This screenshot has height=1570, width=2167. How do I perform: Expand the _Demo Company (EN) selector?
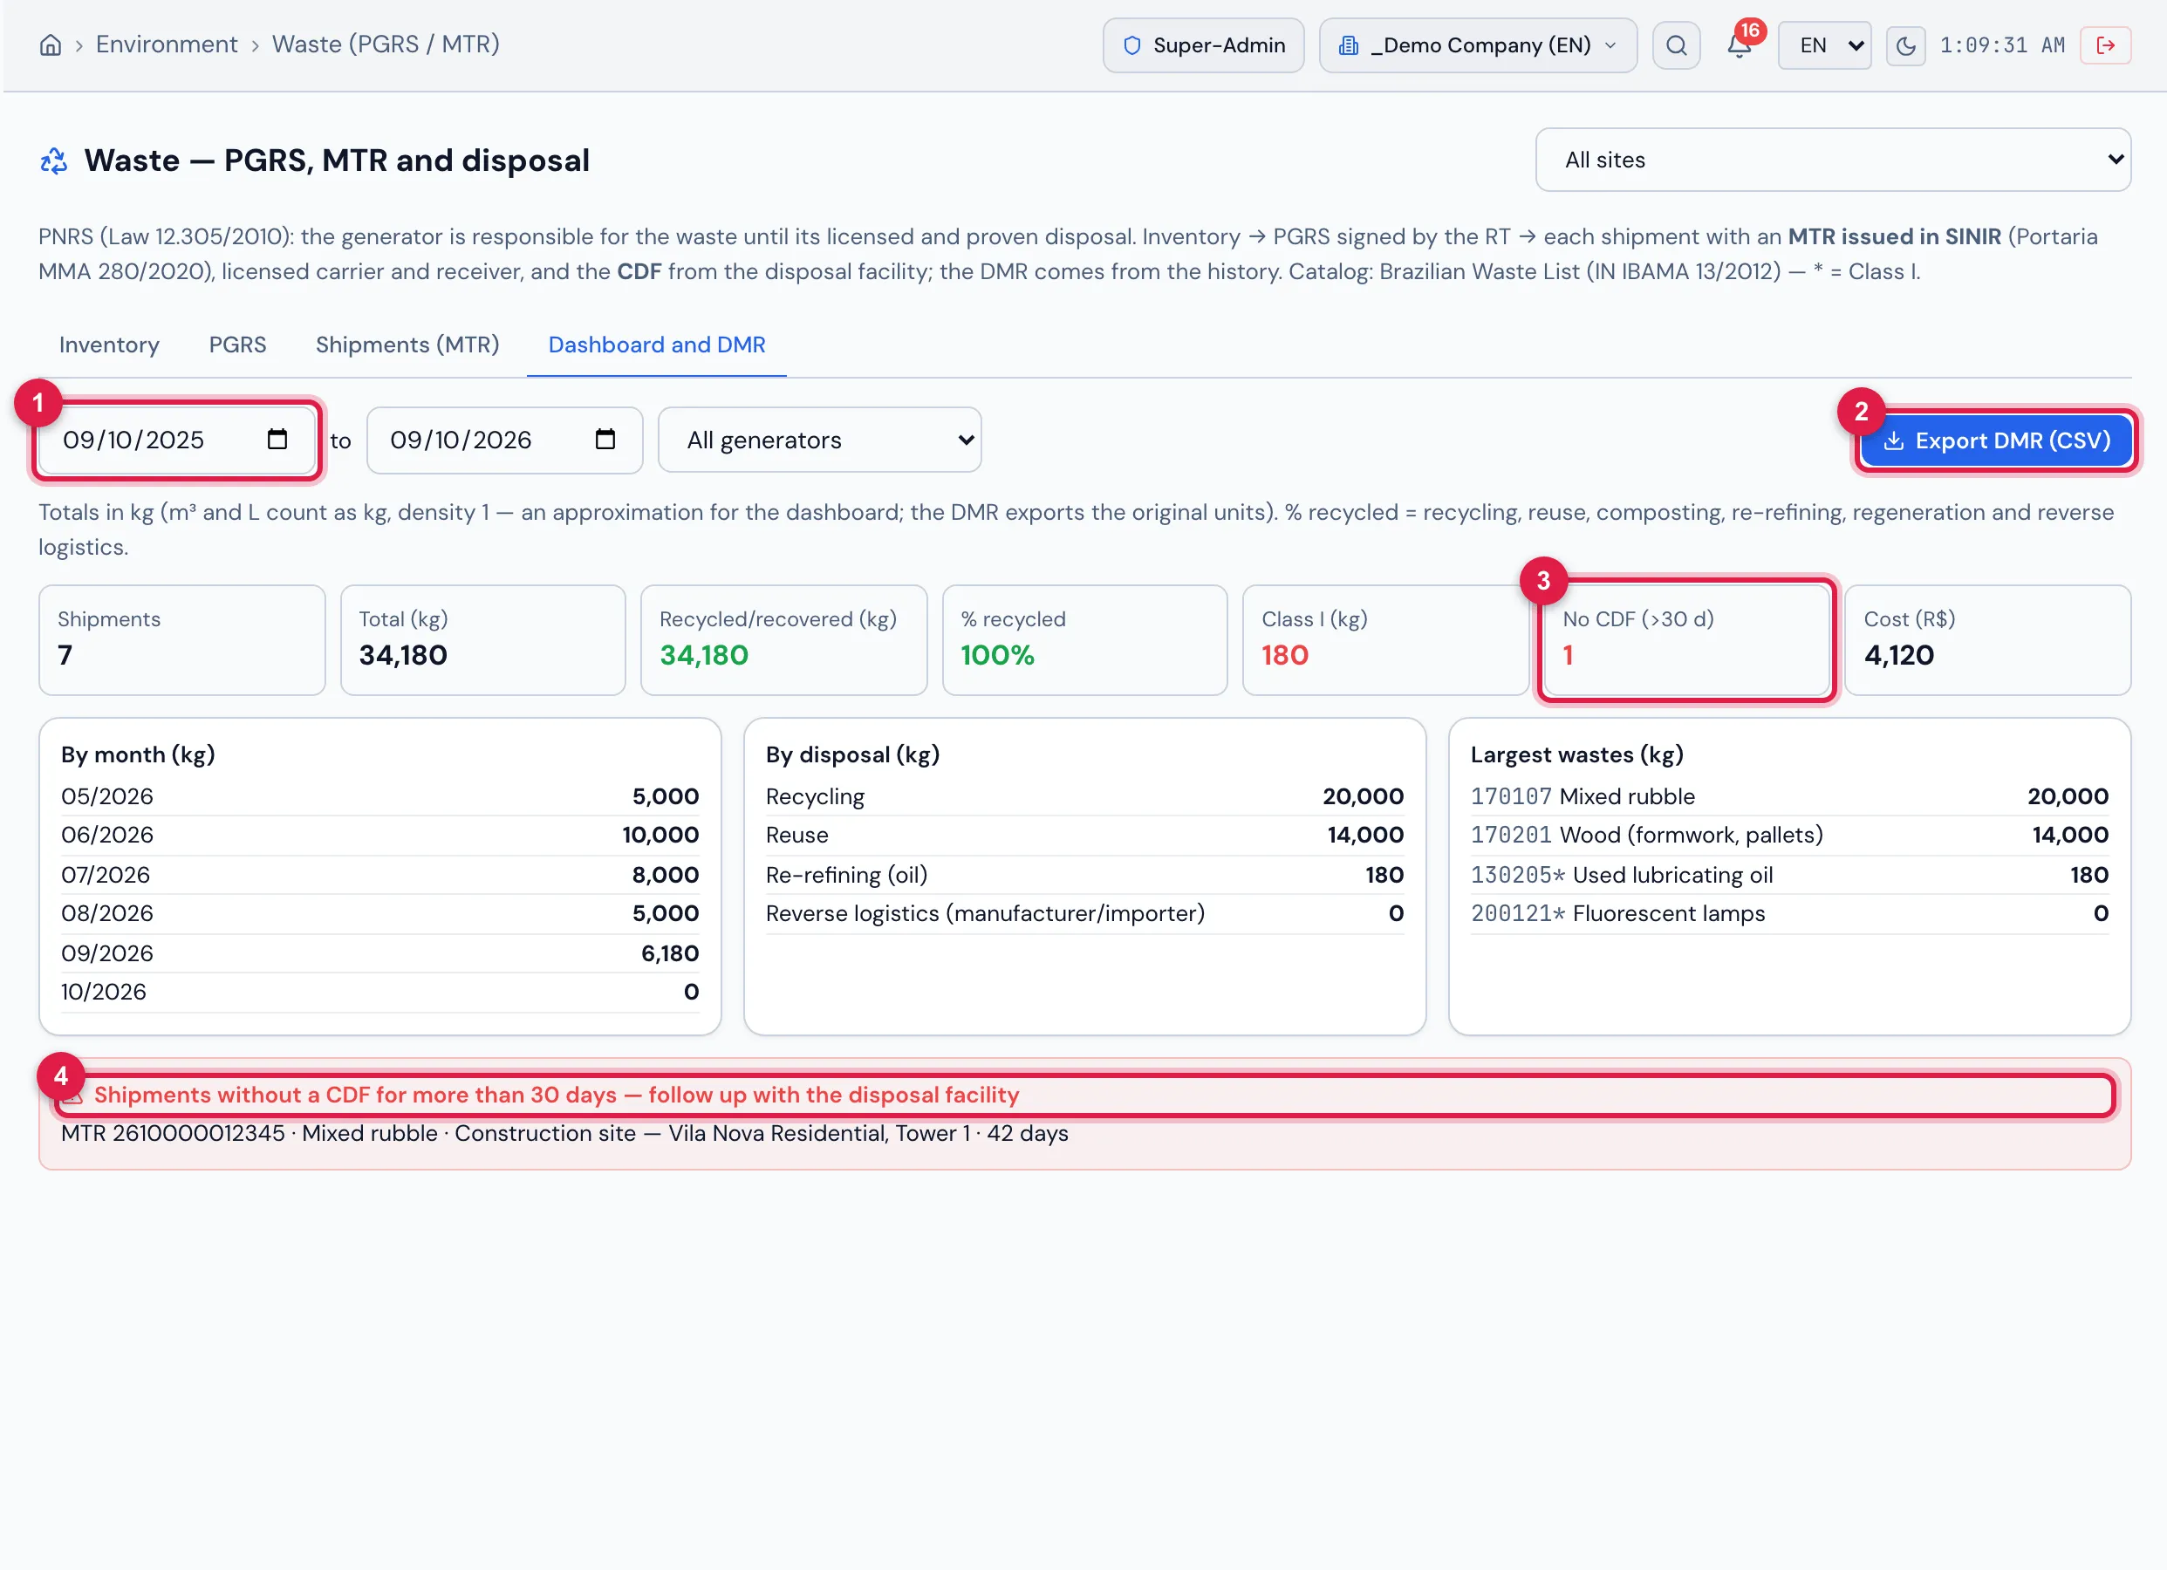(1477, 44)
